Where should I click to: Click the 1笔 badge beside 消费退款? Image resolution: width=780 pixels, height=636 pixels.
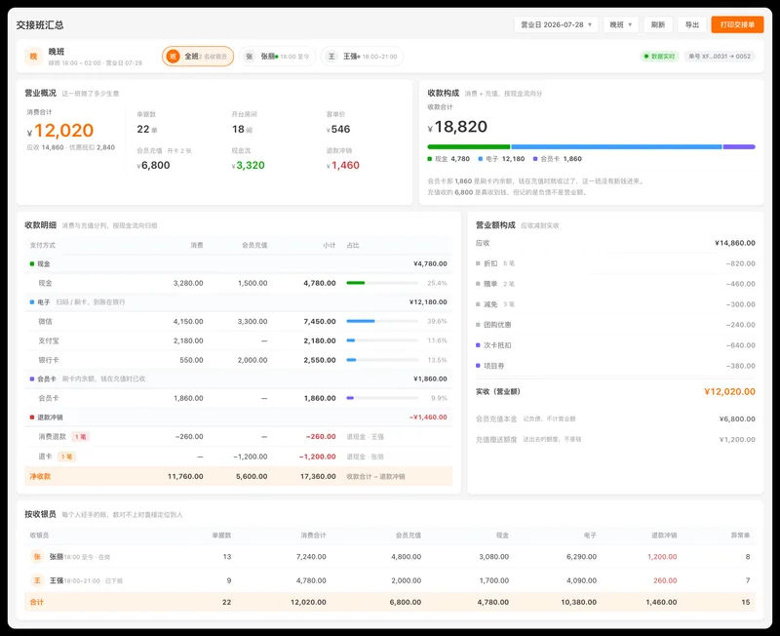coord(81,436)
